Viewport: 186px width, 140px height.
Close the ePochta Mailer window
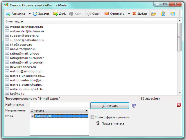pyautogui.click(x=176, y=4)
